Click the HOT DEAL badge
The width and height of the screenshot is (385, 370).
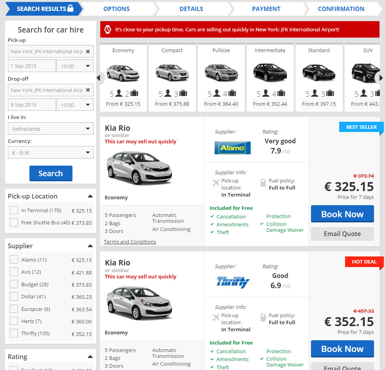[364, 262]
